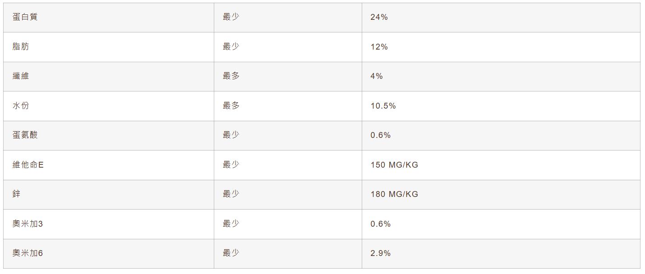The image size is (645, 274).
Task: Select the 奧米加3 row label
Action: tap(28, 224)
